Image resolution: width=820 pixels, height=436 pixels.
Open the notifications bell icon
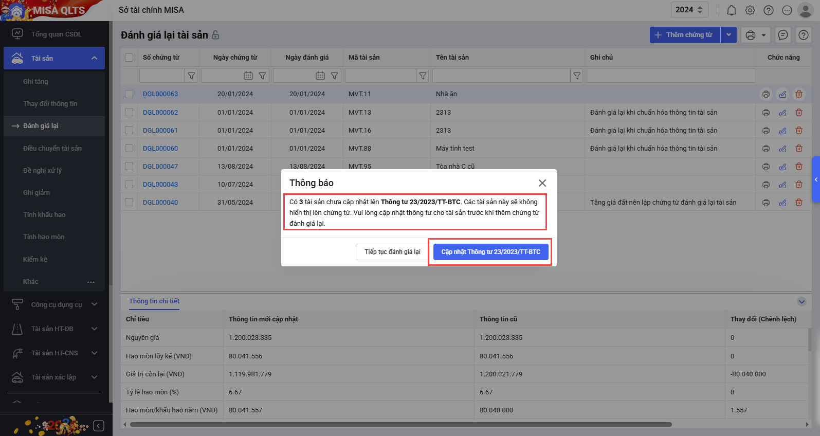pos(731,10)
